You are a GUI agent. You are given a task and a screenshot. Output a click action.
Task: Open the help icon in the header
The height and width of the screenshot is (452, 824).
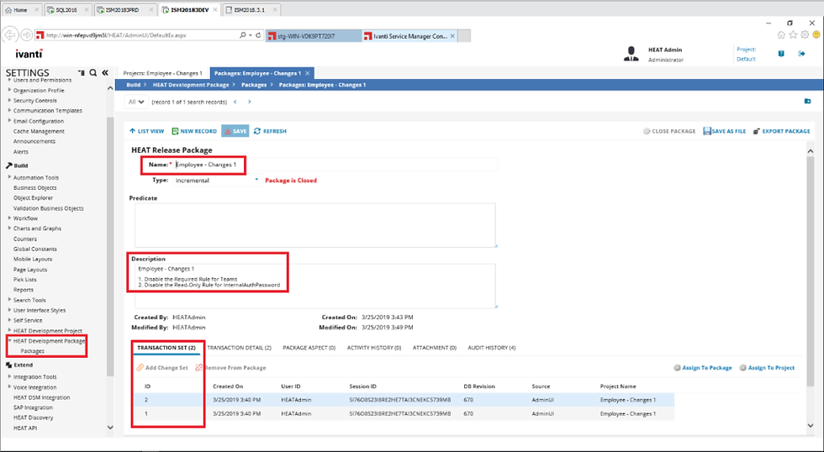tap(781, 54)
